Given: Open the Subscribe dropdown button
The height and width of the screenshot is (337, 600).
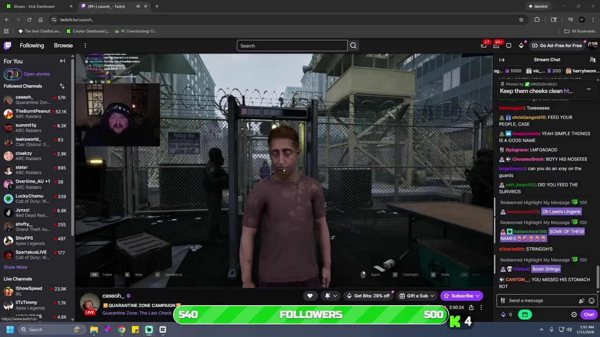Looking at the screenshot, I should (x=462, y=296).
